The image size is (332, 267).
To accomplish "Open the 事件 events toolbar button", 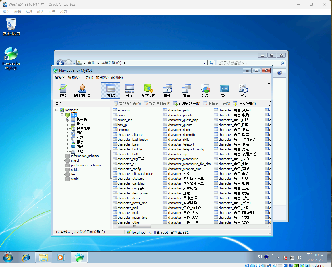I will click(x=167, y=91).
